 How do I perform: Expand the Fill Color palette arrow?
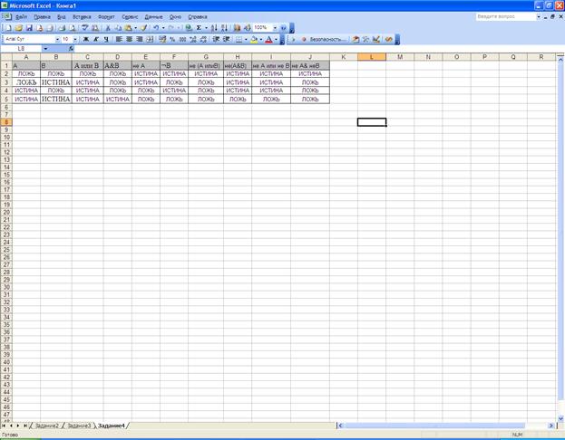(261, 39)
